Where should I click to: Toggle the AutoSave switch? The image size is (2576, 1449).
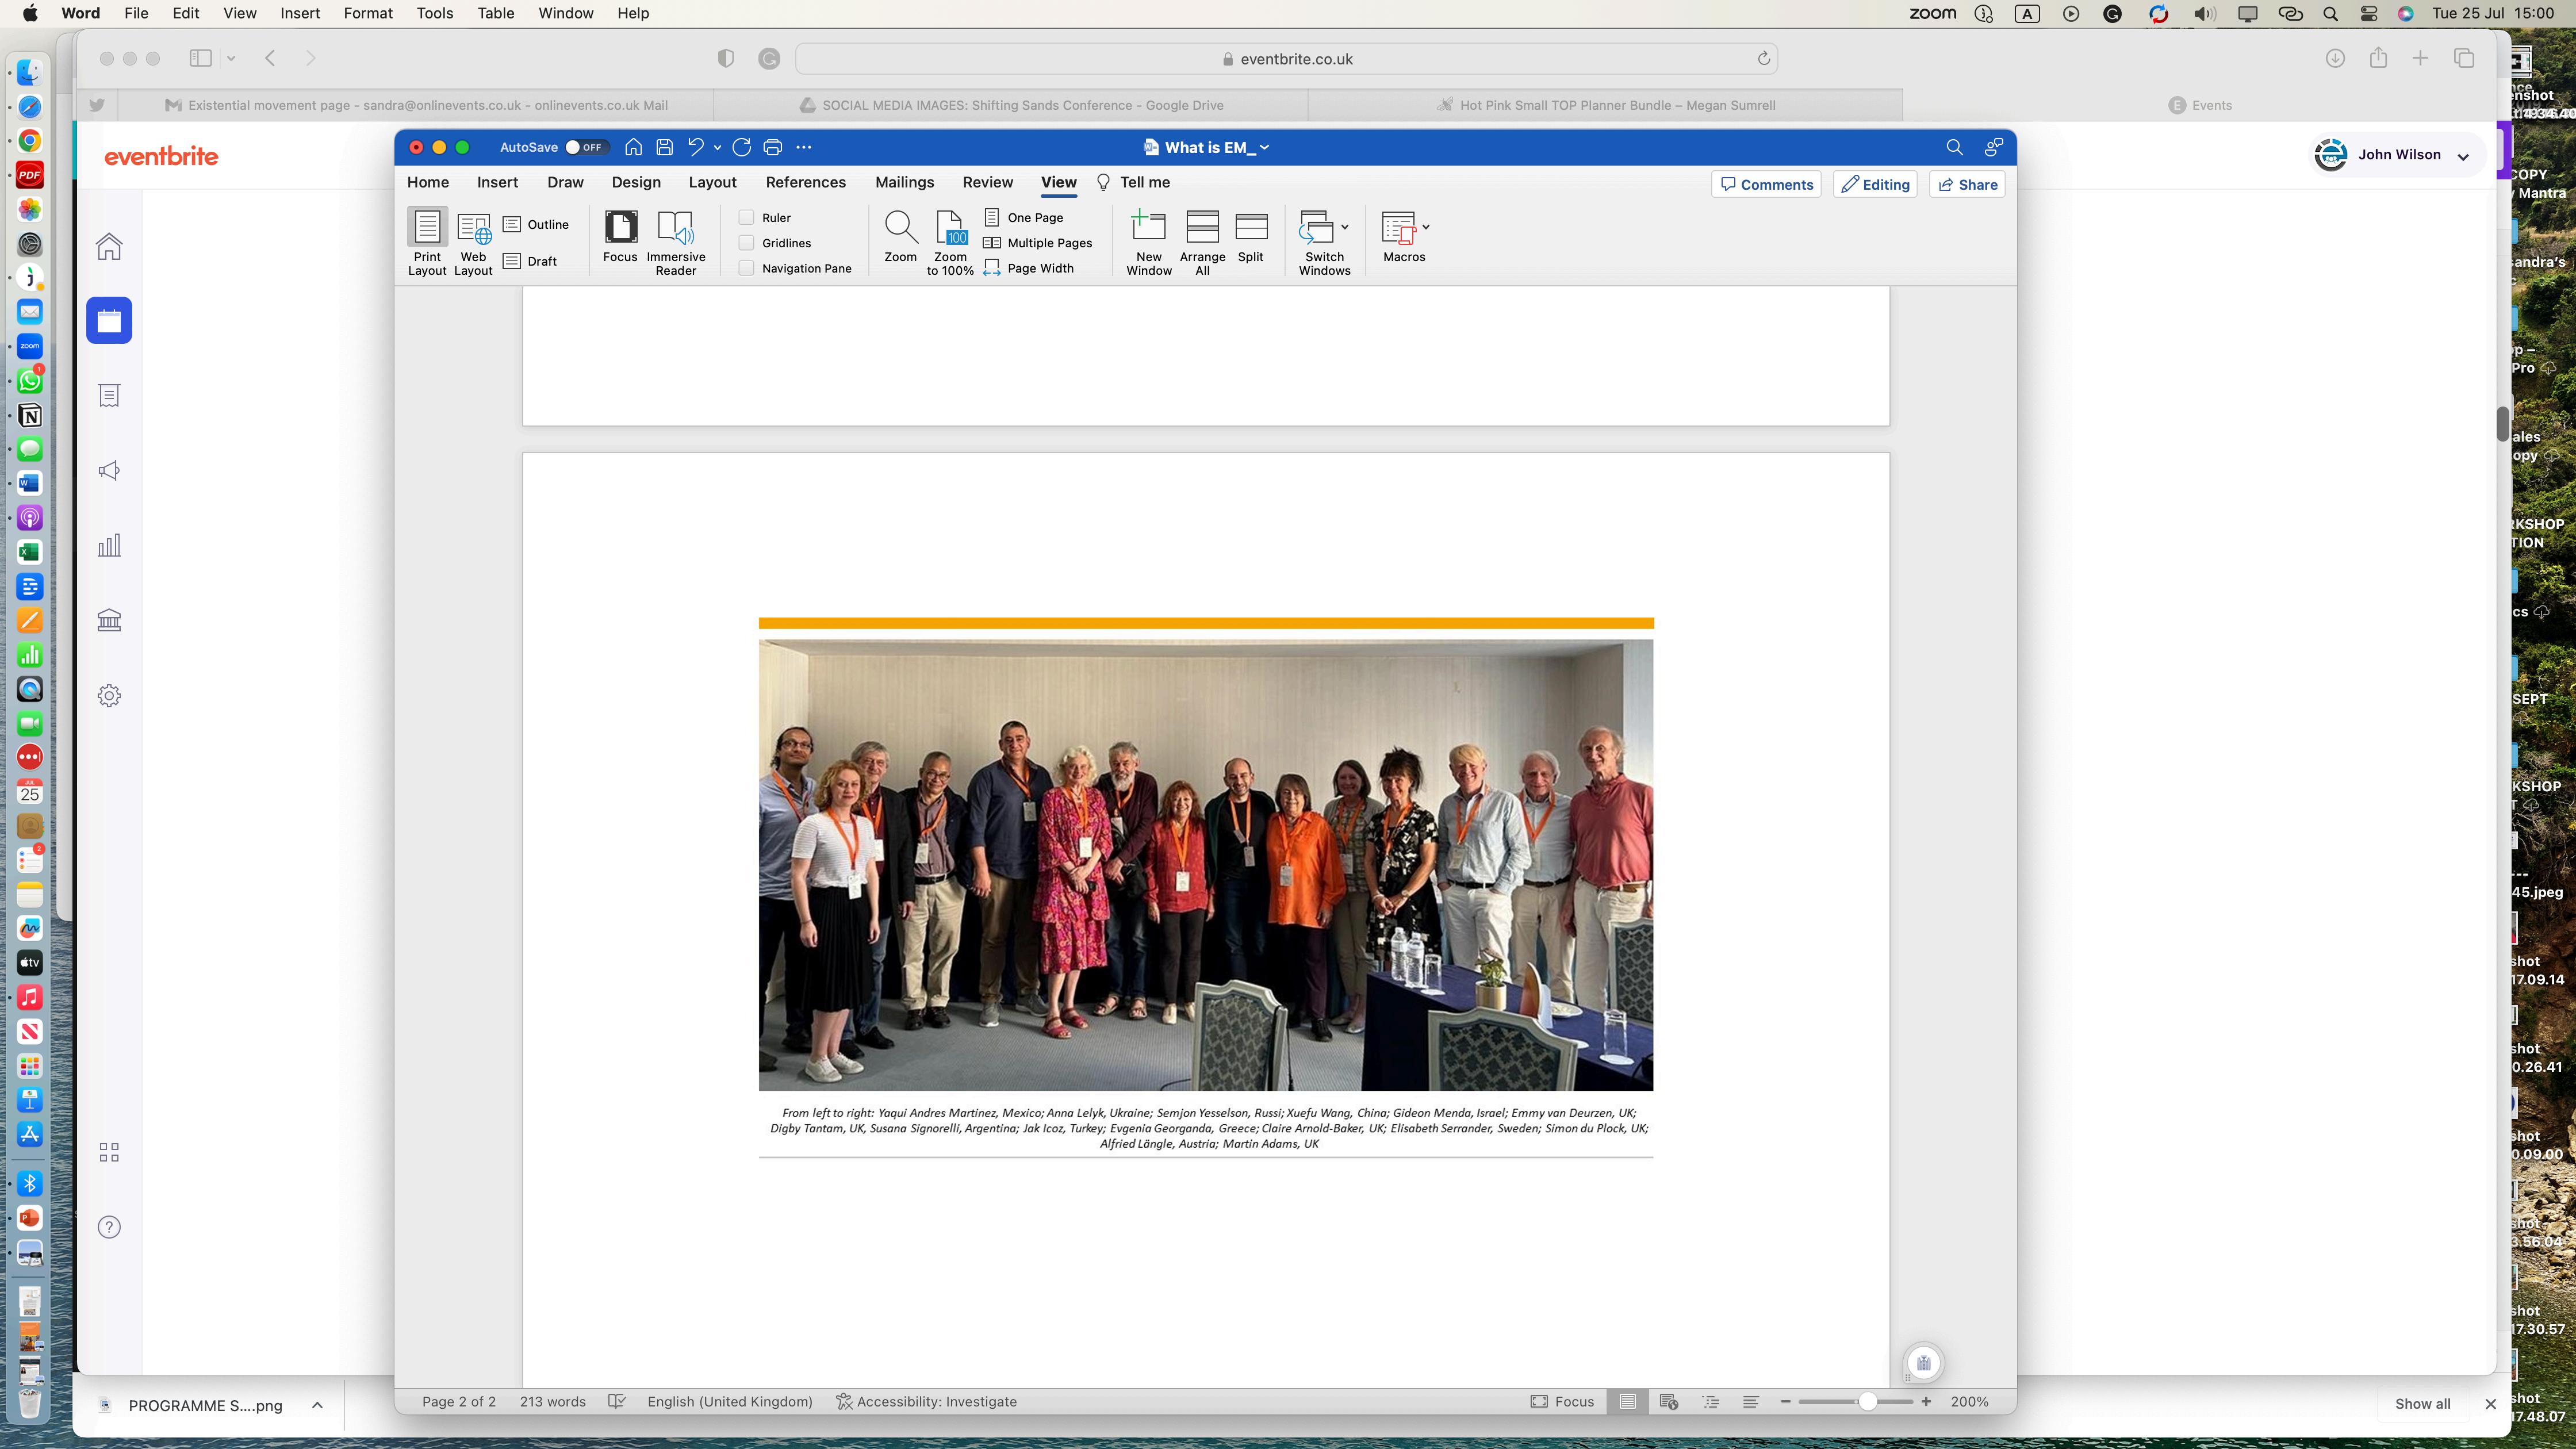(583, 147)
